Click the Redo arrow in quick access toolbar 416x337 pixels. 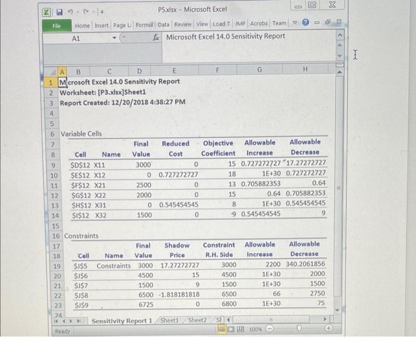tap(86, 12)
